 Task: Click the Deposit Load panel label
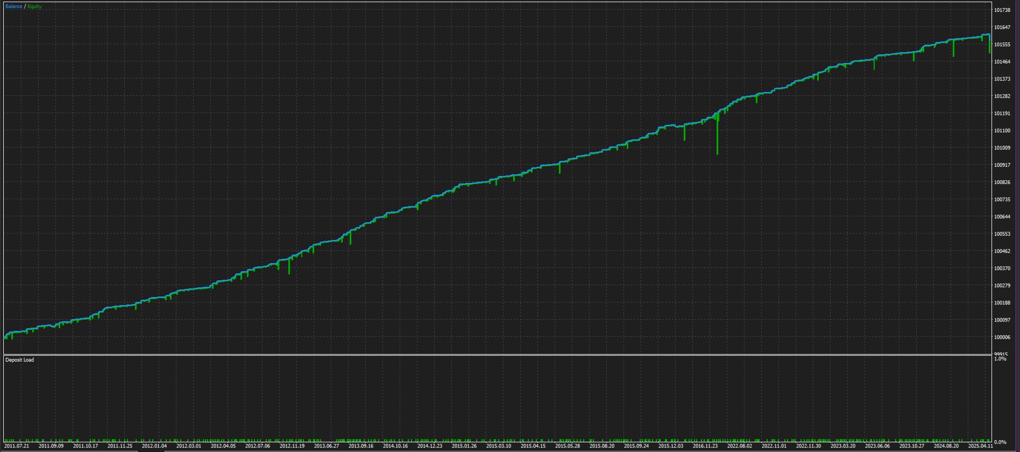[x=19, y=360]
